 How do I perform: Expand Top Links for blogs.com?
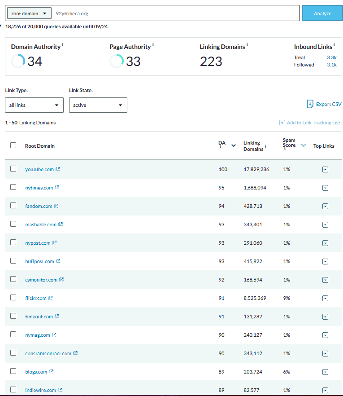pos(326,372)
